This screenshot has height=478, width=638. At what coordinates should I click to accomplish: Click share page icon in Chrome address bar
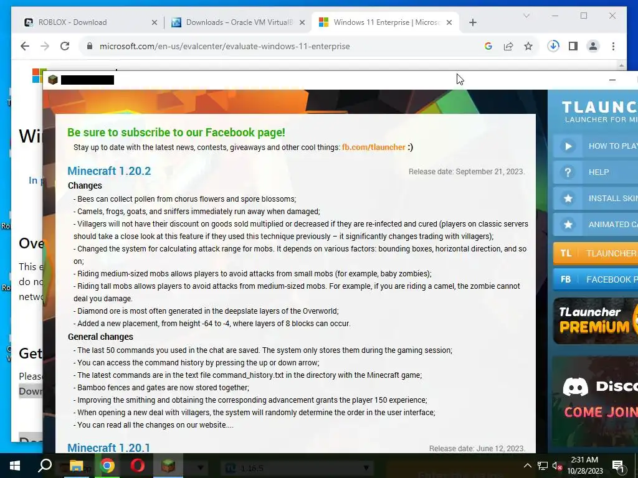508,46
